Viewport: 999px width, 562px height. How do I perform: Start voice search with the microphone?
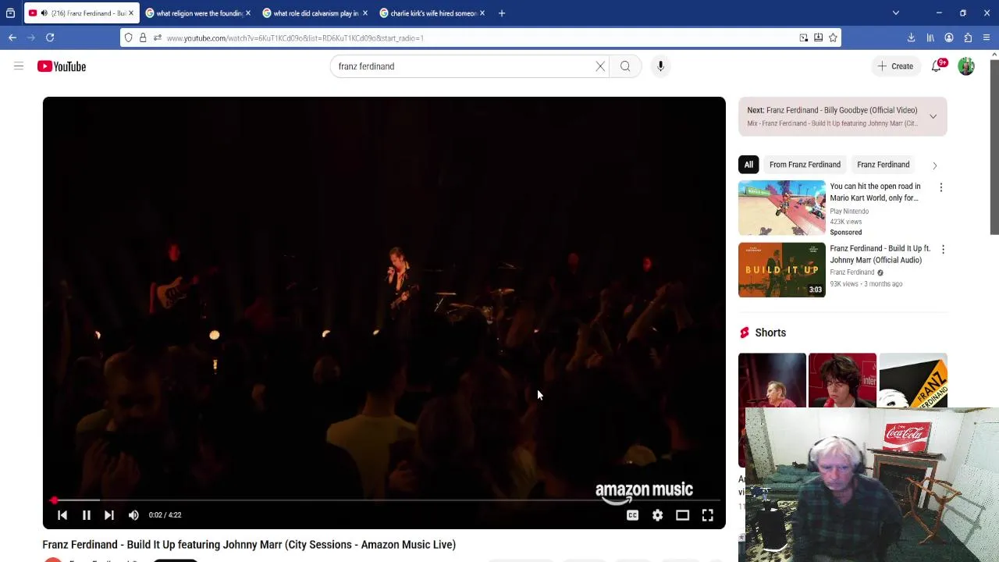pos(660,66)
